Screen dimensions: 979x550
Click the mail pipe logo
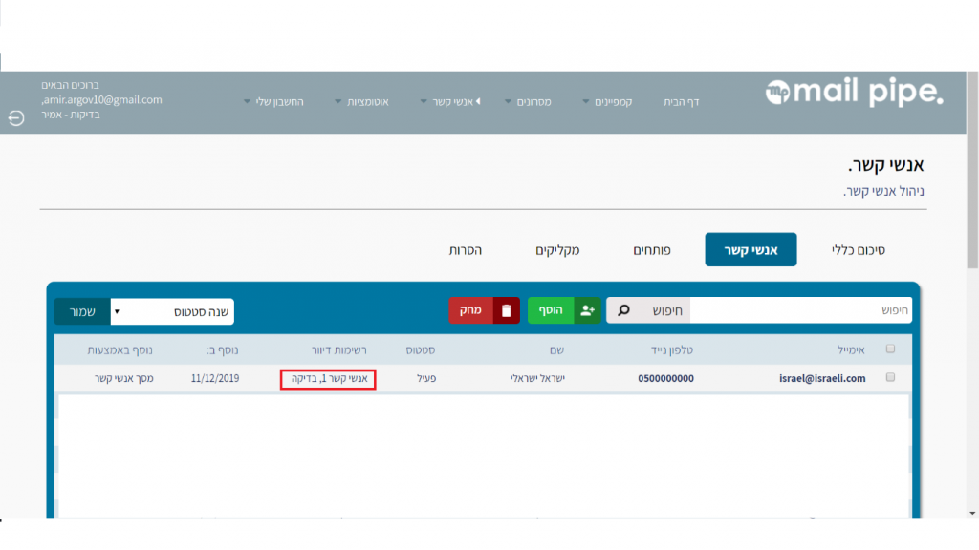(x=854, y=93)
